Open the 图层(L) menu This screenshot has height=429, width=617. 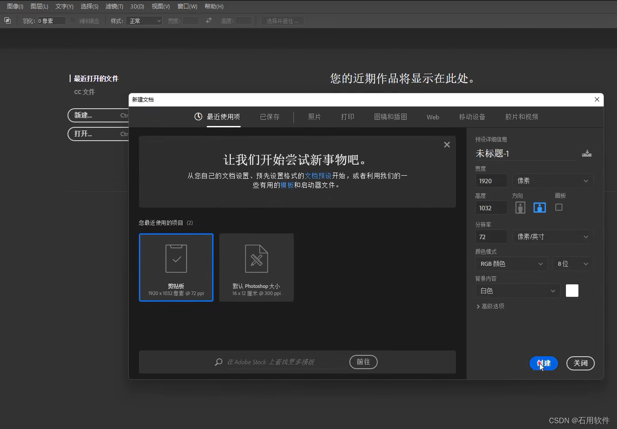pos(39,6)
